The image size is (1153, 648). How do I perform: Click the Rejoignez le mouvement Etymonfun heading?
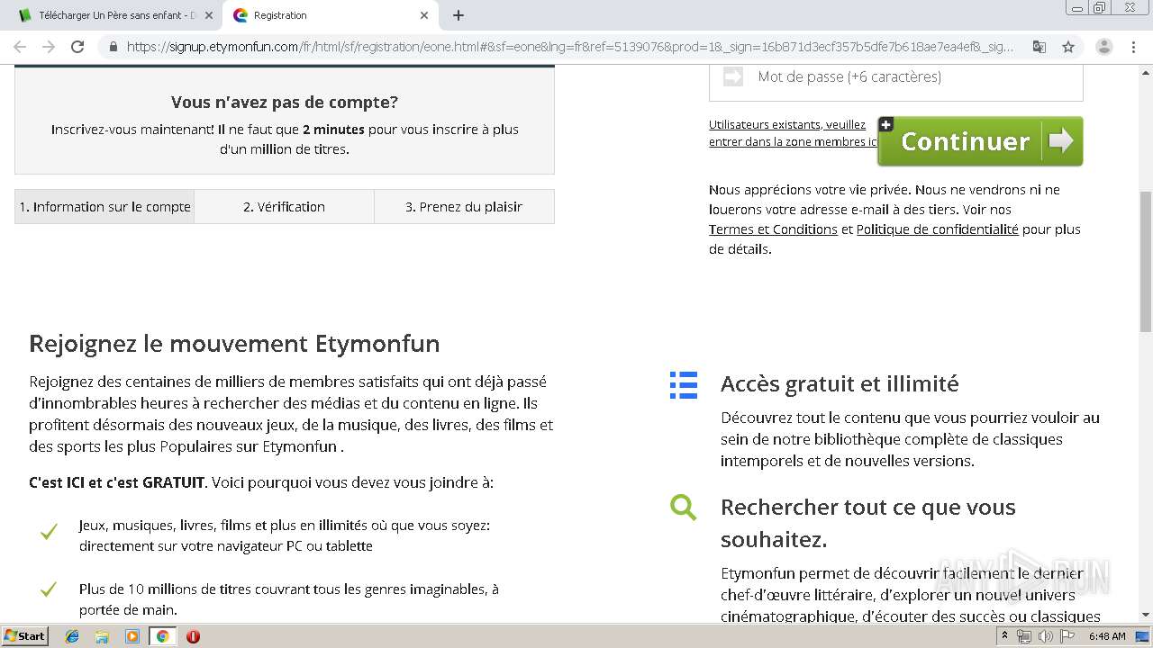(234, 344)
